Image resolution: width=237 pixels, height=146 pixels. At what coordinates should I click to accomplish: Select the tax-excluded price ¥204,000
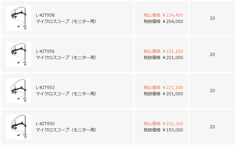[163, 21]
